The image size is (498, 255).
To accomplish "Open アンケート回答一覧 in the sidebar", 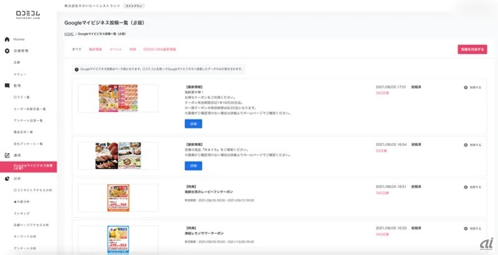I will pyautogui.click(x=28, y=121).
